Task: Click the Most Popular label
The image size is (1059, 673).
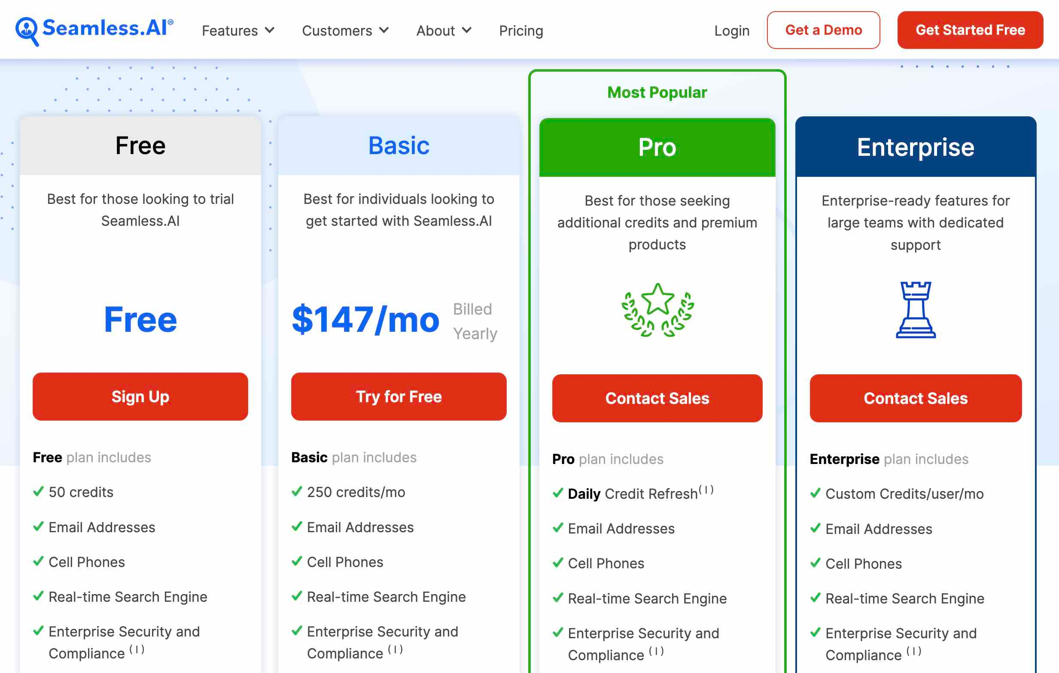Action: pos(657,92)
